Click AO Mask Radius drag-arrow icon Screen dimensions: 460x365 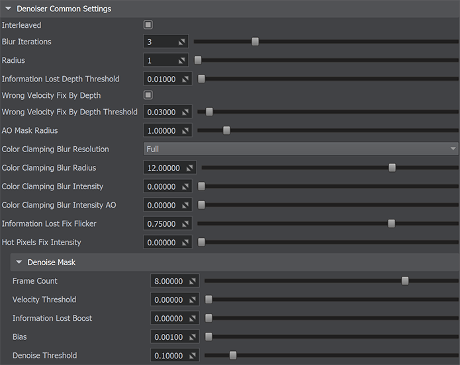[185, 131]
